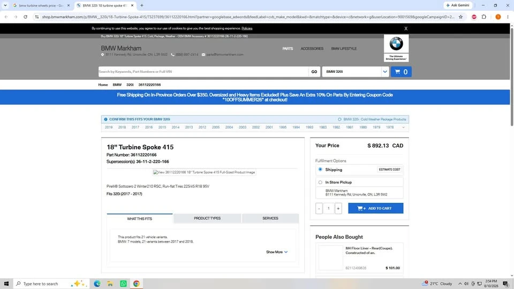View the full-sized product image

pyautogui.click(x=204, y=172)
